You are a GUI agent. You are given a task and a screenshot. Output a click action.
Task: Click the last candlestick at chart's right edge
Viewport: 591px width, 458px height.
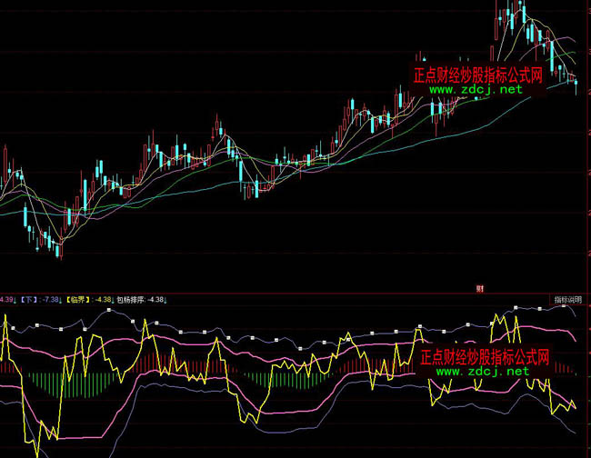point(576,85)
